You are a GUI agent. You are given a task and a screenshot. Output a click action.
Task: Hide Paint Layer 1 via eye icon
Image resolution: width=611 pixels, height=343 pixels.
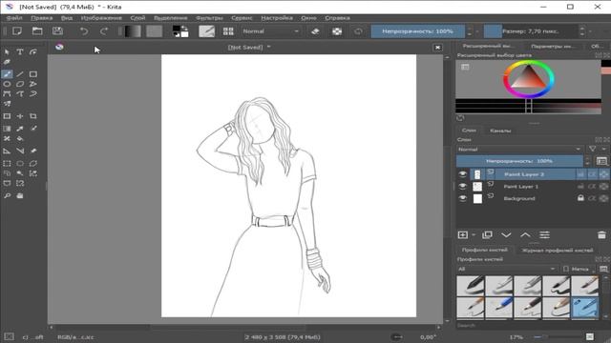[x=462, y=187]
